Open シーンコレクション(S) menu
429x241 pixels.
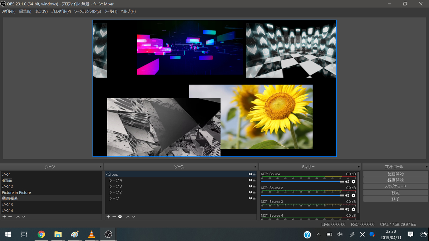coord(88,11)
